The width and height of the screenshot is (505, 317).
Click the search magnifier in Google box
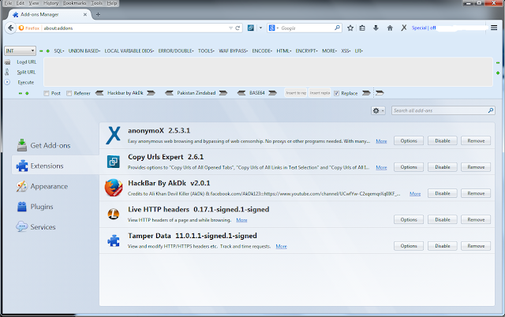[337, 28]
